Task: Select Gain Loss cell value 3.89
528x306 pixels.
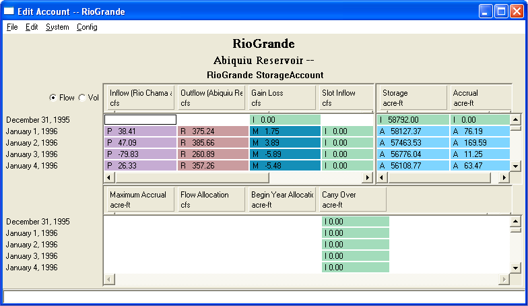Action: pyautogui.click(x=285, y=143)
